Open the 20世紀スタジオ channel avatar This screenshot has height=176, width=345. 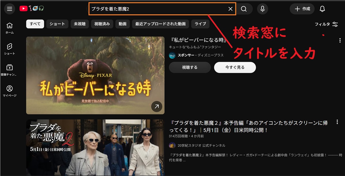coord(172,145)
